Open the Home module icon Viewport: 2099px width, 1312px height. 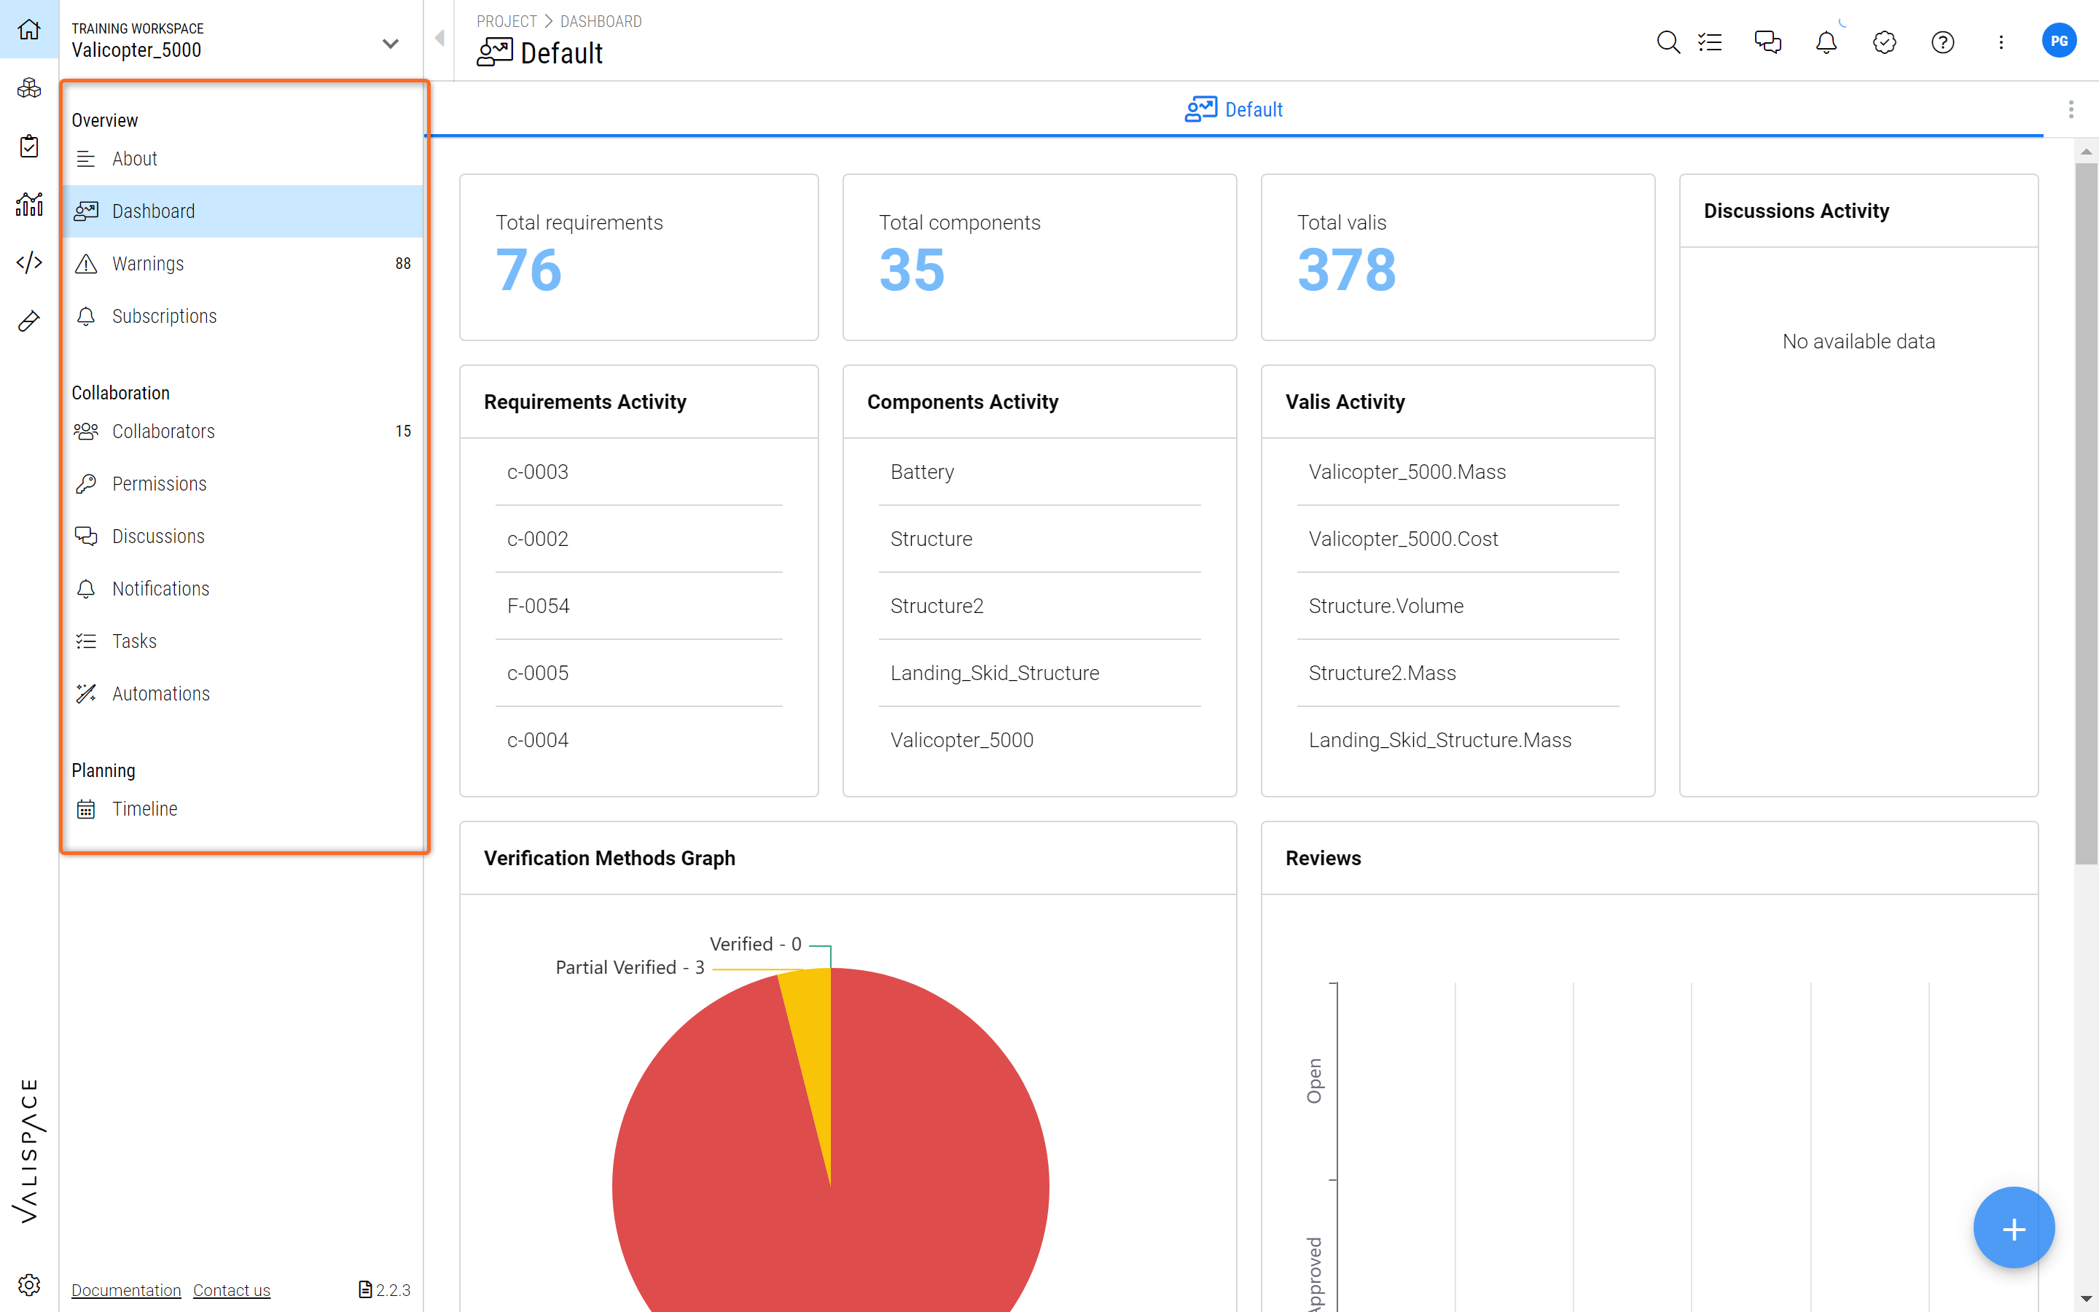coord(28,29)
